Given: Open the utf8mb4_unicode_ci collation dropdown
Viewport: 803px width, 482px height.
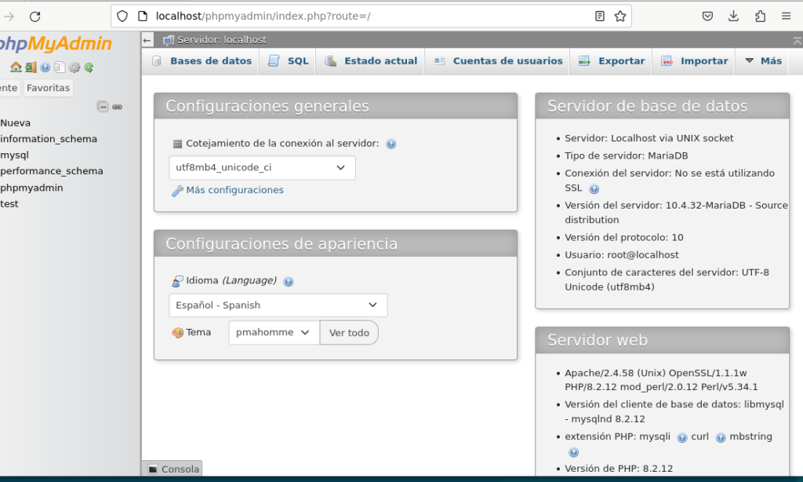Looking at the screenshot, I should [262, 167].
